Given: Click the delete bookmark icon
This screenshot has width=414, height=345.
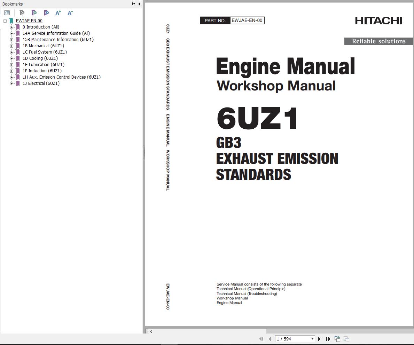Looking at the screenshot, I should (22, 13).
